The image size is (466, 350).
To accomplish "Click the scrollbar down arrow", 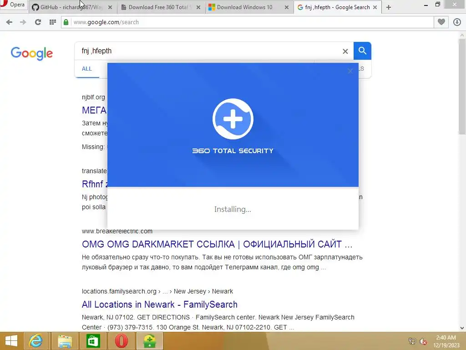I will tap(462, 328).
